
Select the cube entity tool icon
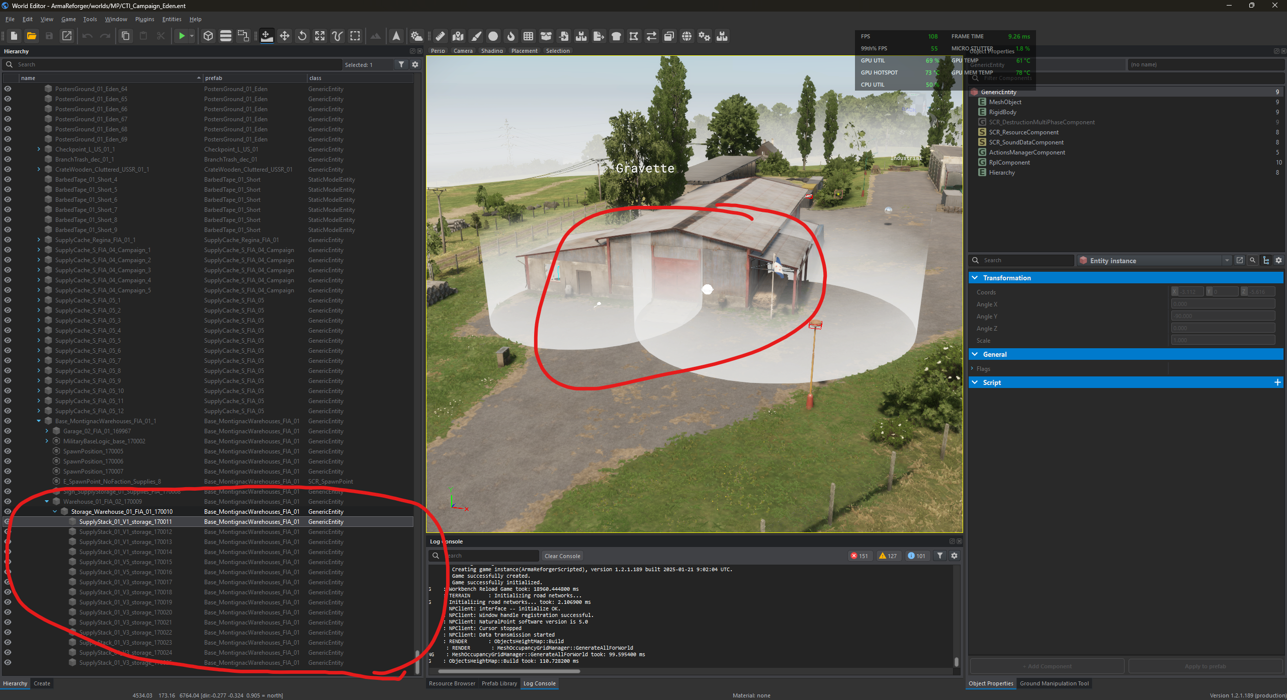208,36
